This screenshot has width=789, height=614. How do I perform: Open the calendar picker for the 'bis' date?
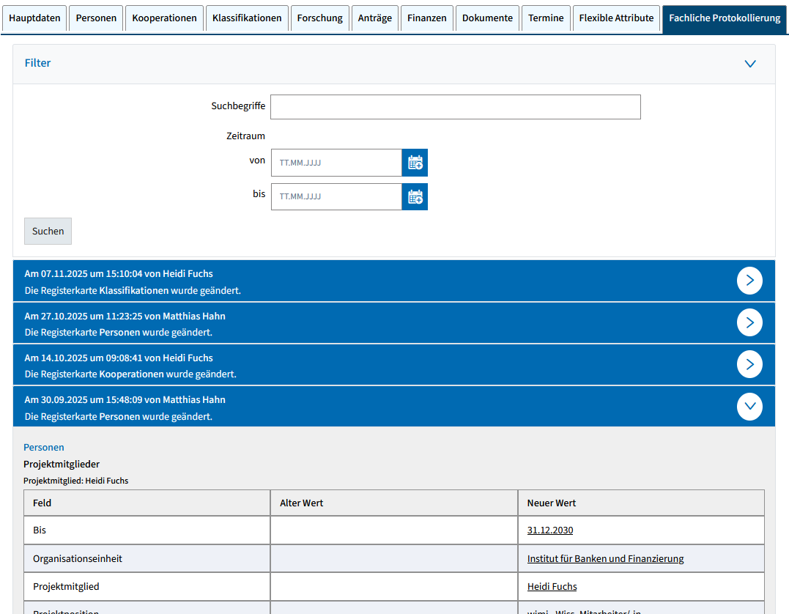tap(415, 196)
